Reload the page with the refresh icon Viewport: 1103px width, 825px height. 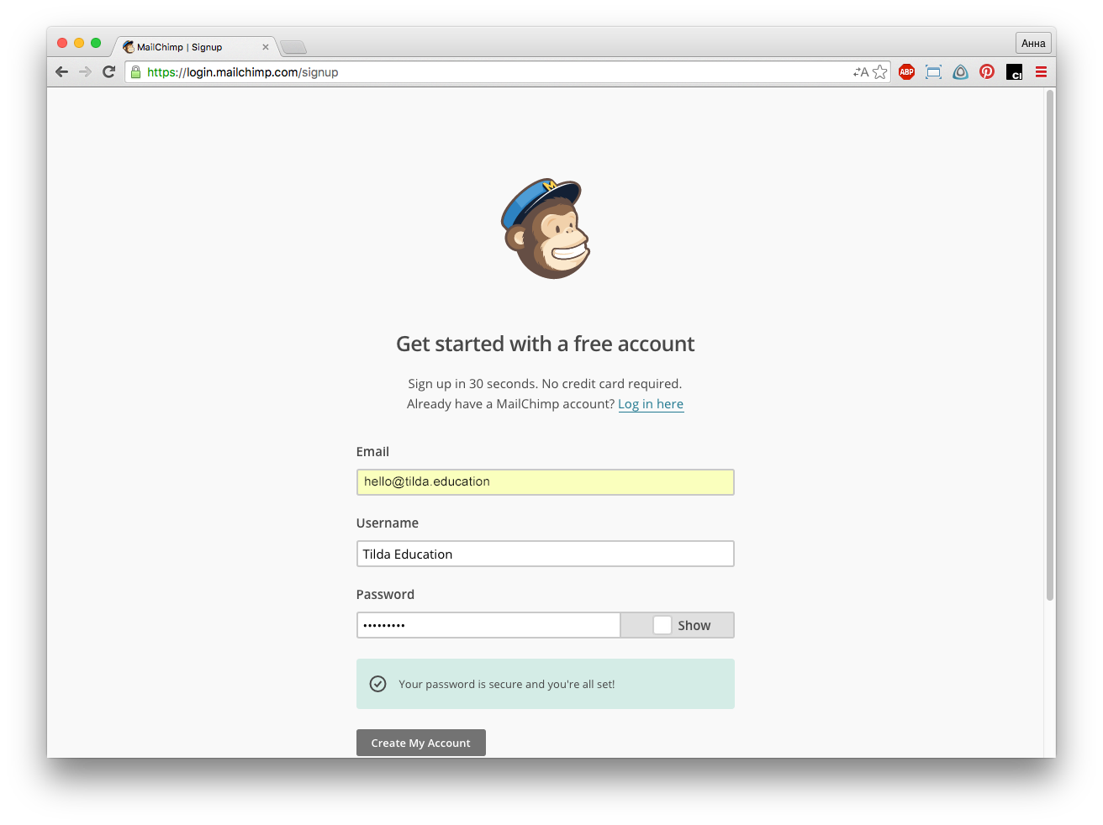(108, 72)
